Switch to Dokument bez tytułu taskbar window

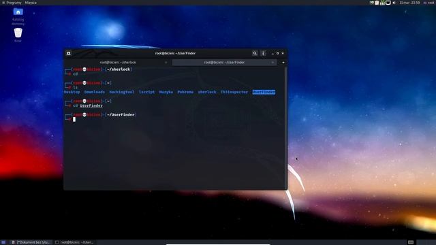pyautogui.click(x=31, y=242)
